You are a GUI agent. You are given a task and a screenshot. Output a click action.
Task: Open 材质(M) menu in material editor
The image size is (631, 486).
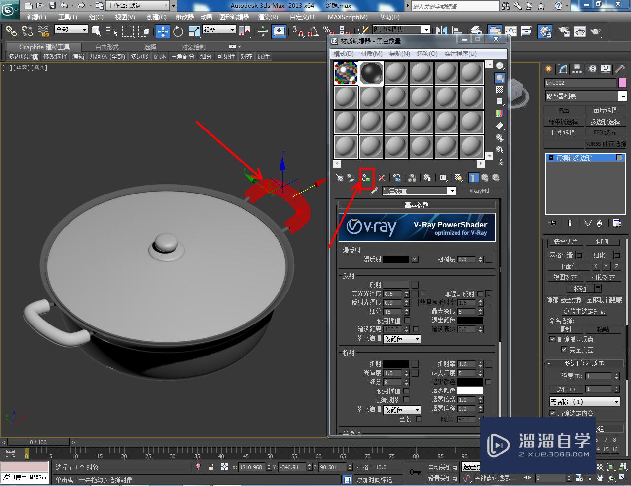pyautogui.click(x=371, y=53)
